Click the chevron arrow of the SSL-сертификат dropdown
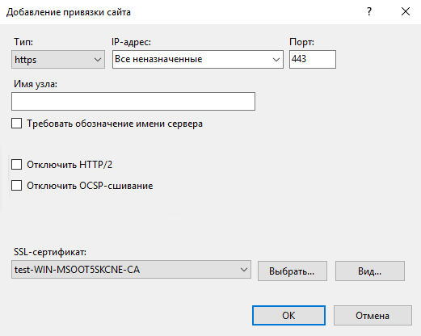The image size is (421, 336). point(244,270)
